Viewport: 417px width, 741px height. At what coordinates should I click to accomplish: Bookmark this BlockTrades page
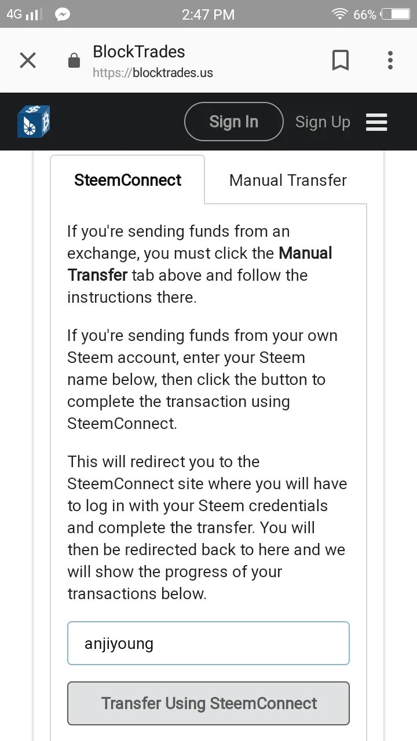tap(341, 60)
